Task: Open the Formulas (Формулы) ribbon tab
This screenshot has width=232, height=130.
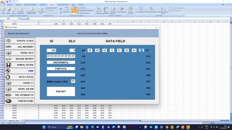Action: 43,5
